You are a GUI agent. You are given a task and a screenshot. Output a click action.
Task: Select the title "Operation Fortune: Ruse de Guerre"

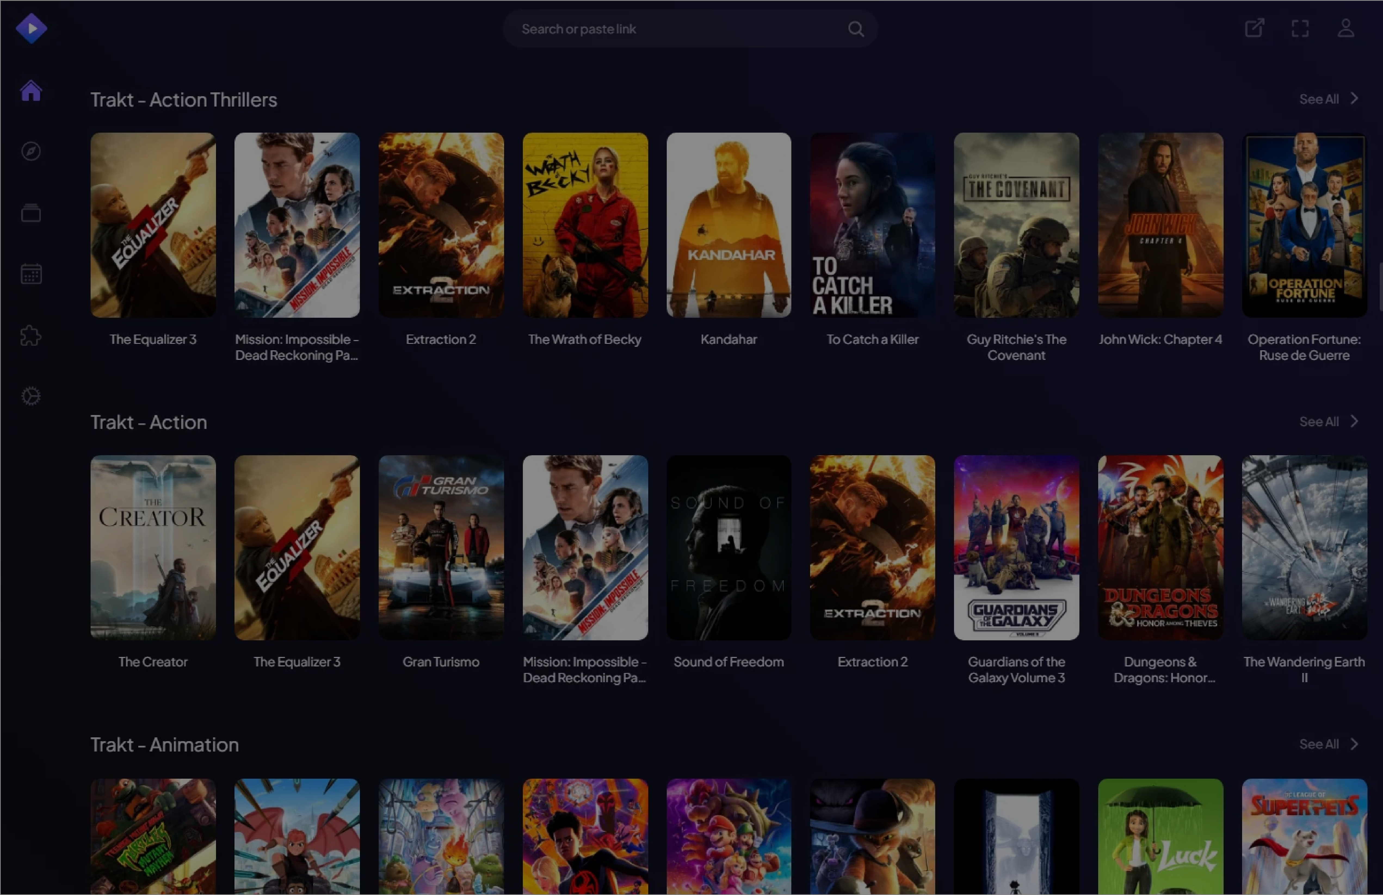click(x=1305, y=347)
